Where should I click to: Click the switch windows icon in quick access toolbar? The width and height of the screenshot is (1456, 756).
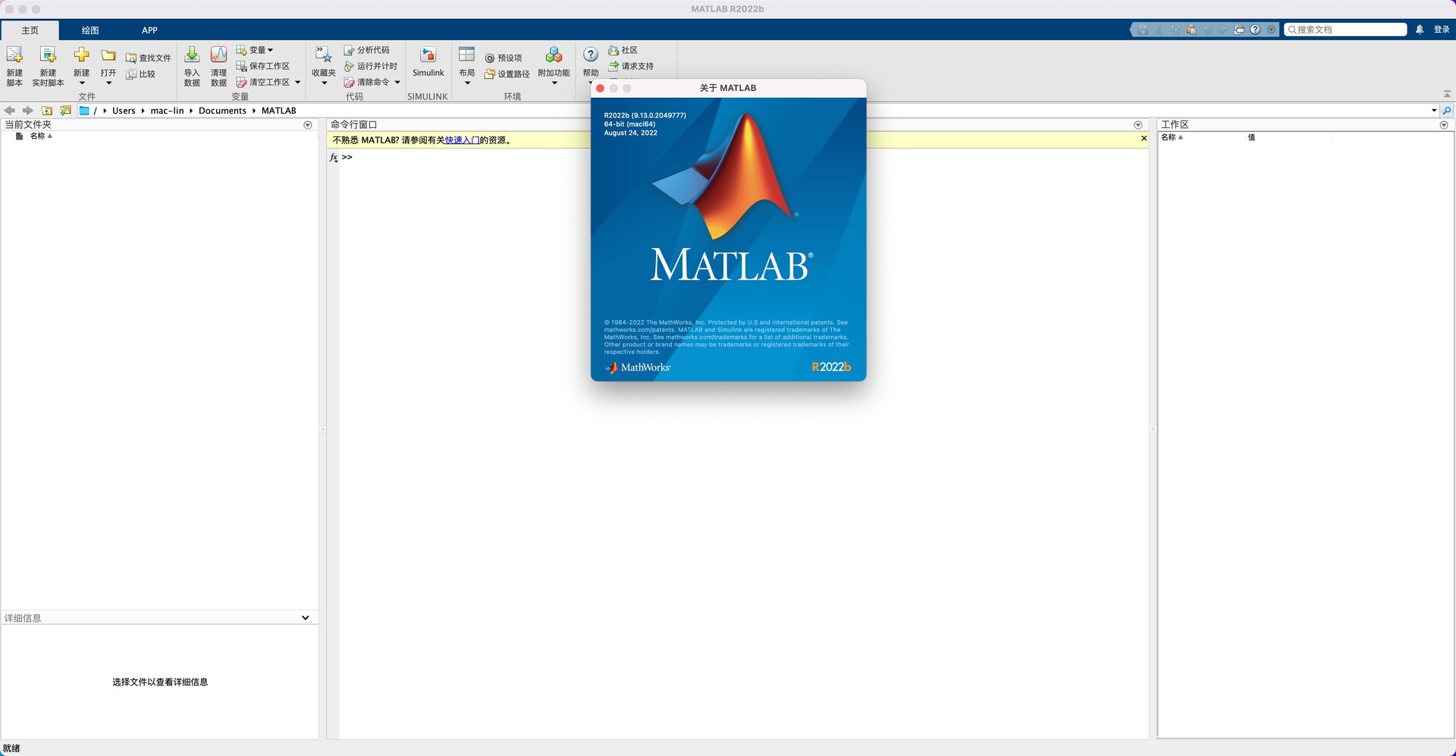tap(1239, 30)
